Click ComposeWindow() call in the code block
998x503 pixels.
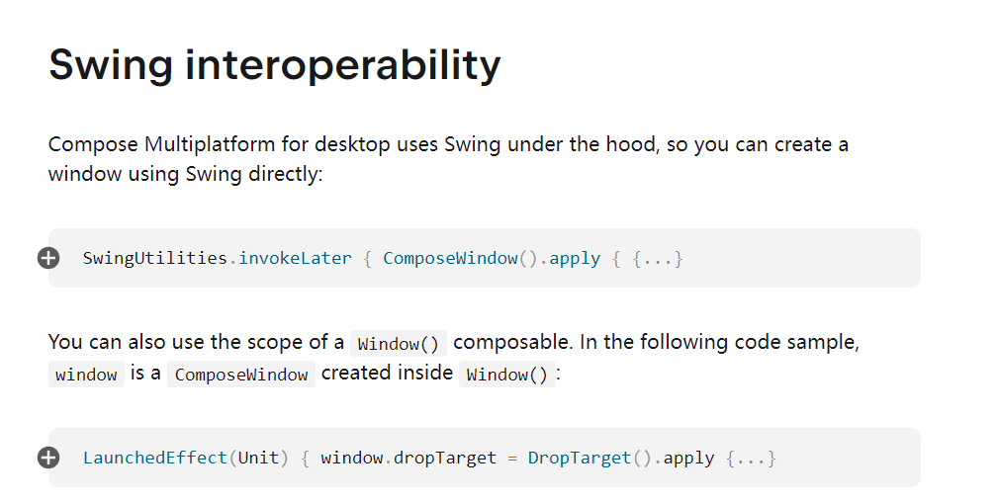pos(460,258)
